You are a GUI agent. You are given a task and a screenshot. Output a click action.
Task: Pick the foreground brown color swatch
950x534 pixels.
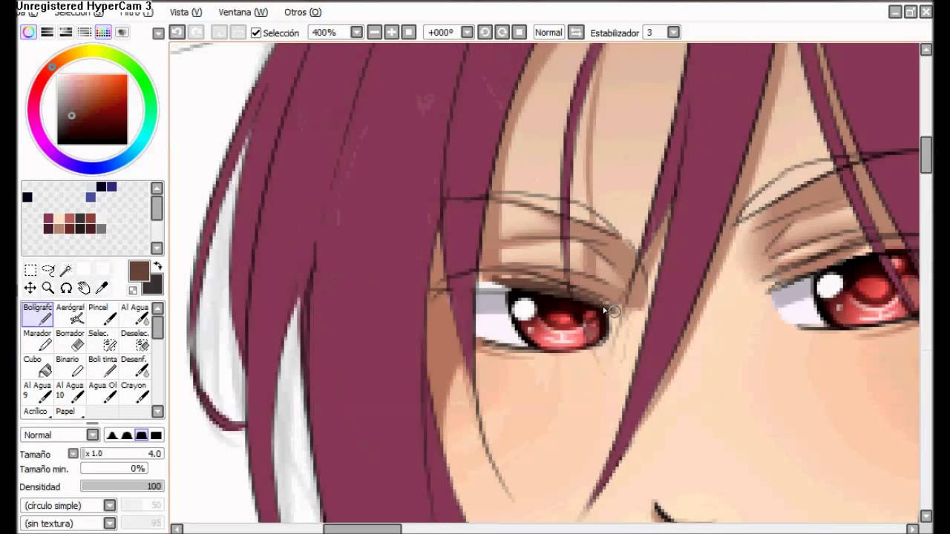(x=139, y=271)
